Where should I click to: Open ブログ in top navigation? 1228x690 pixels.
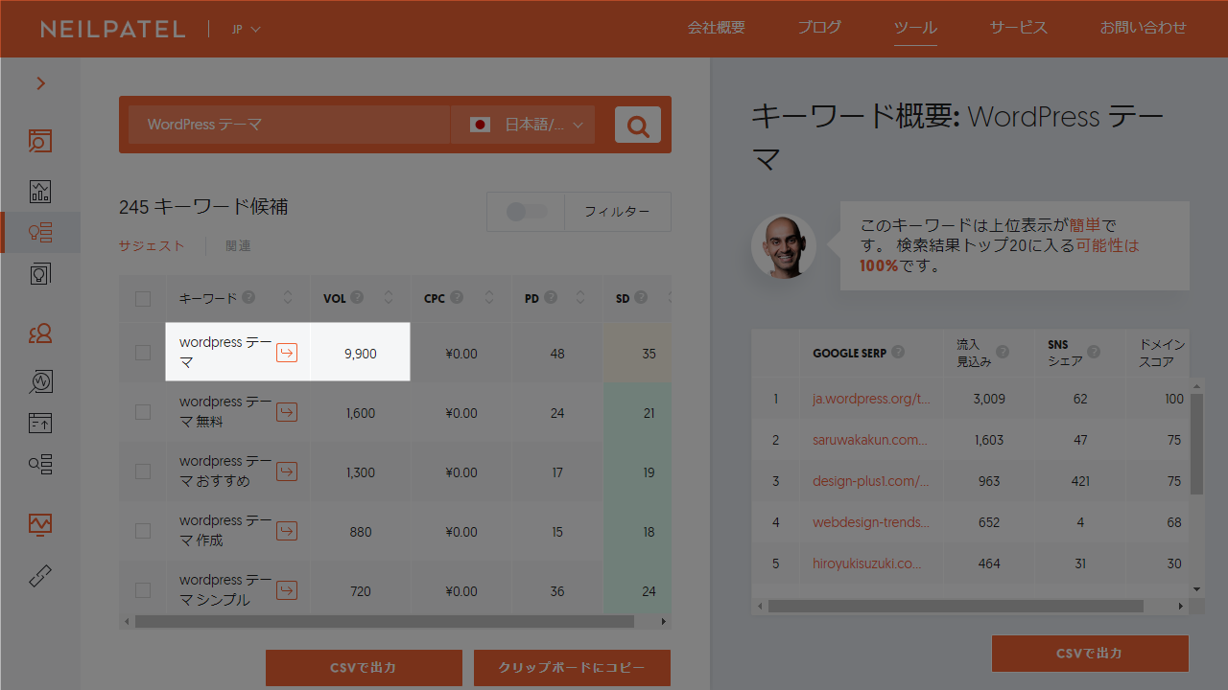click(x=819, y=28)
